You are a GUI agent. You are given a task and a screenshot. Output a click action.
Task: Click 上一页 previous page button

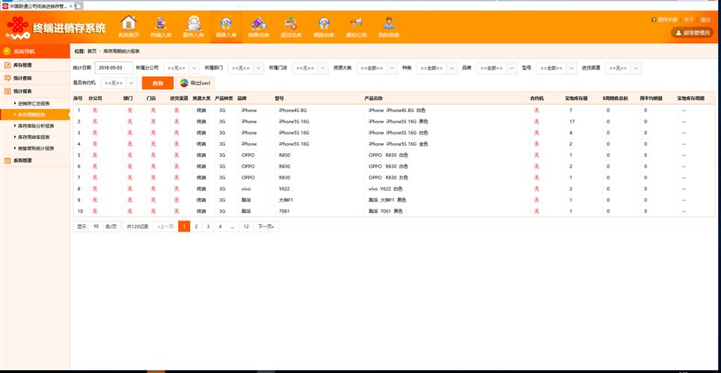[165, 226]
